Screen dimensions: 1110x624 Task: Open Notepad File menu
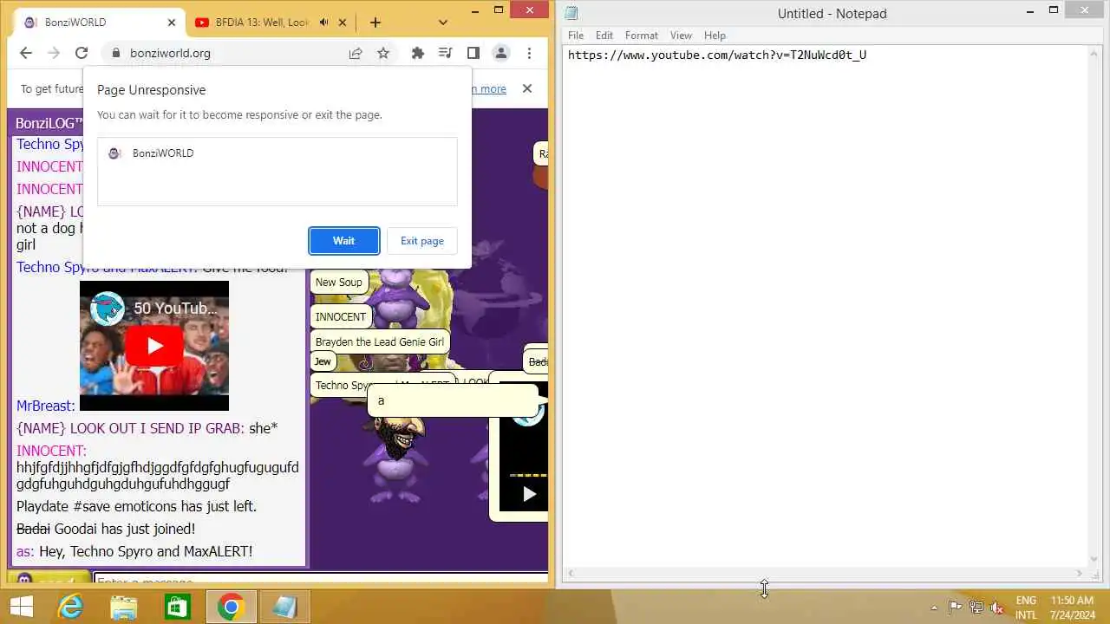tap(576, 36)
